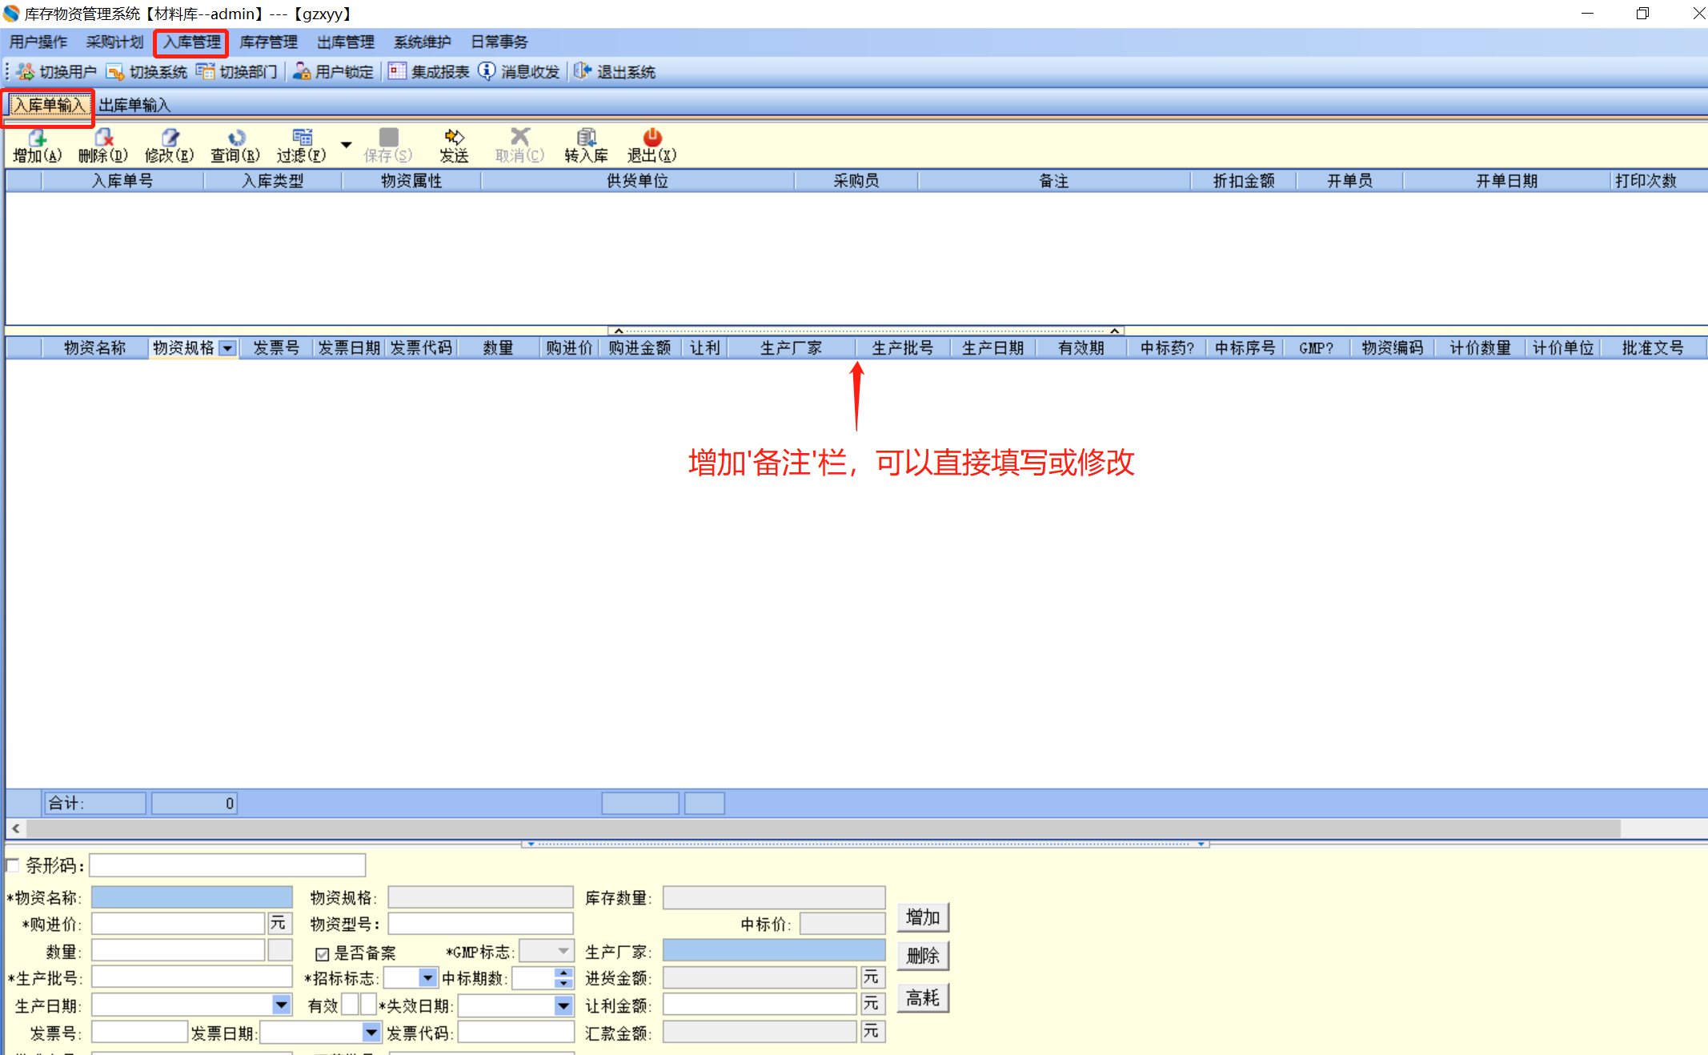Click the 发送 send icon
The height and width of the screenshot is (1055, 1708).
point(454,146)
